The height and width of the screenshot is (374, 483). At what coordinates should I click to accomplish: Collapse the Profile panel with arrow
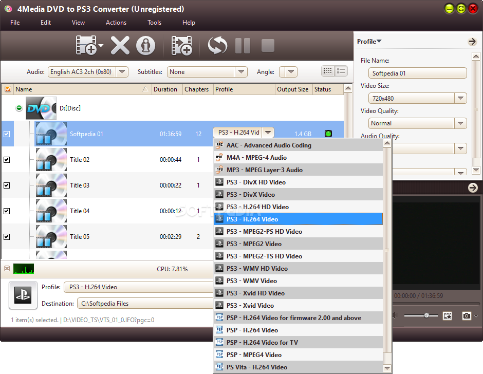(472, 41)
